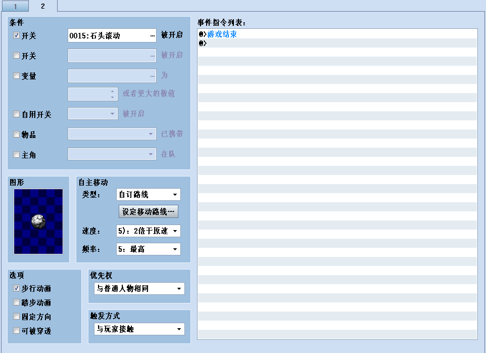Open the 自用开关 dropdown
Screen dimensions: 486x353
tap(93, 113)
